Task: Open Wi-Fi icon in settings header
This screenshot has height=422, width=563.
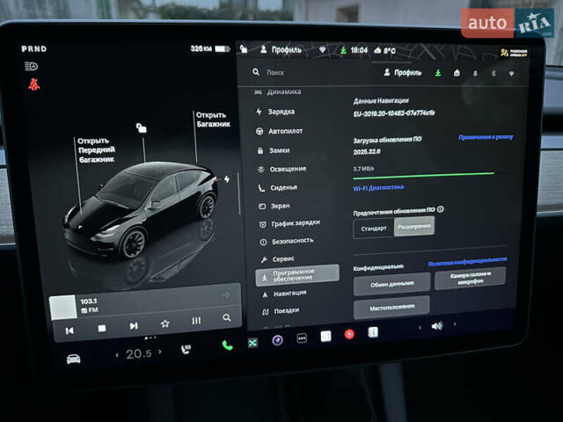Action: tap(511, 74)
